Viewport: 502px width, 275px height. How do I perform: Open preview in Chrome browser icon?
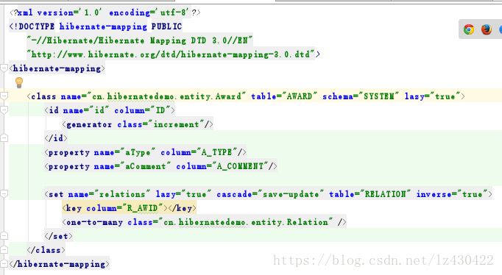[469, 29]
